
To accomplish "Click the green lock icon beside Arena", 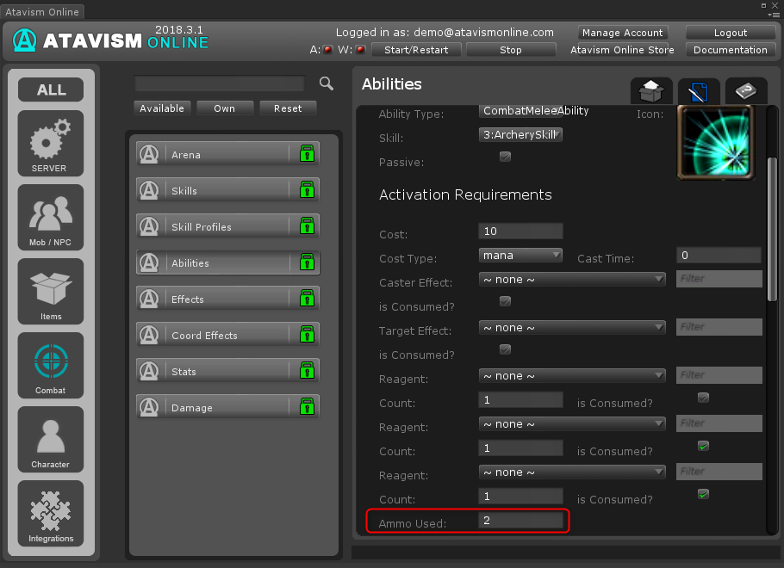I will 306,155.
